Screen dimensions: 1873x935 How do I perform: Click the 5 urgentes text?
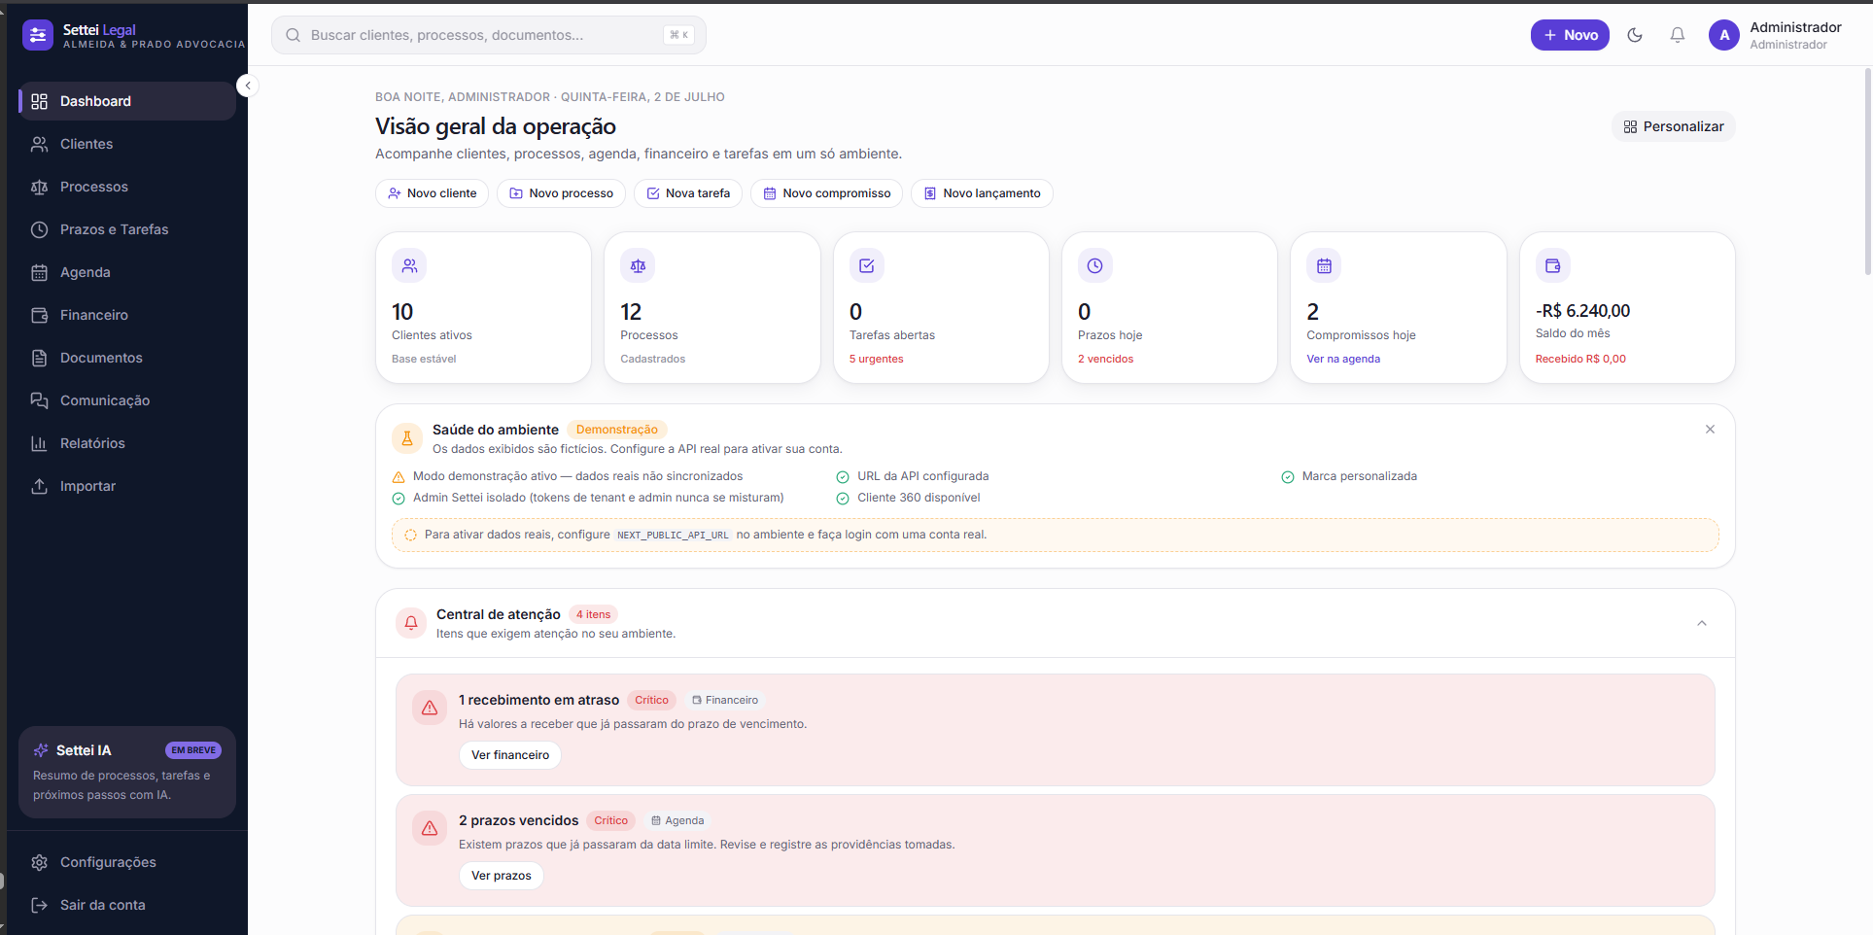[x=876, y=359]
